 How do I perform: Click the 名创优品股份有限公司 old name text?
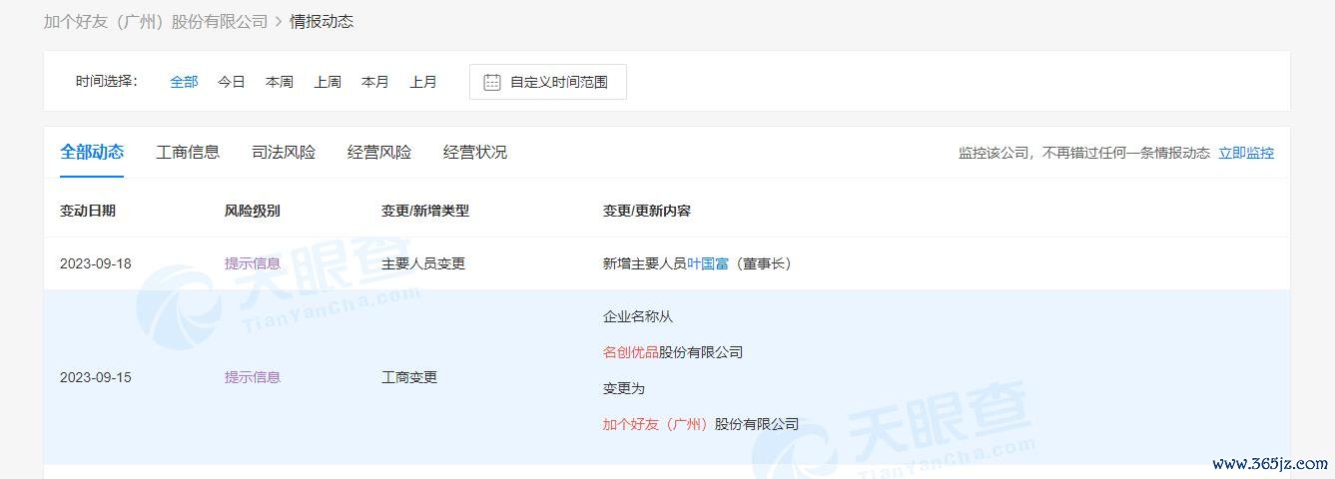(673, 352)
